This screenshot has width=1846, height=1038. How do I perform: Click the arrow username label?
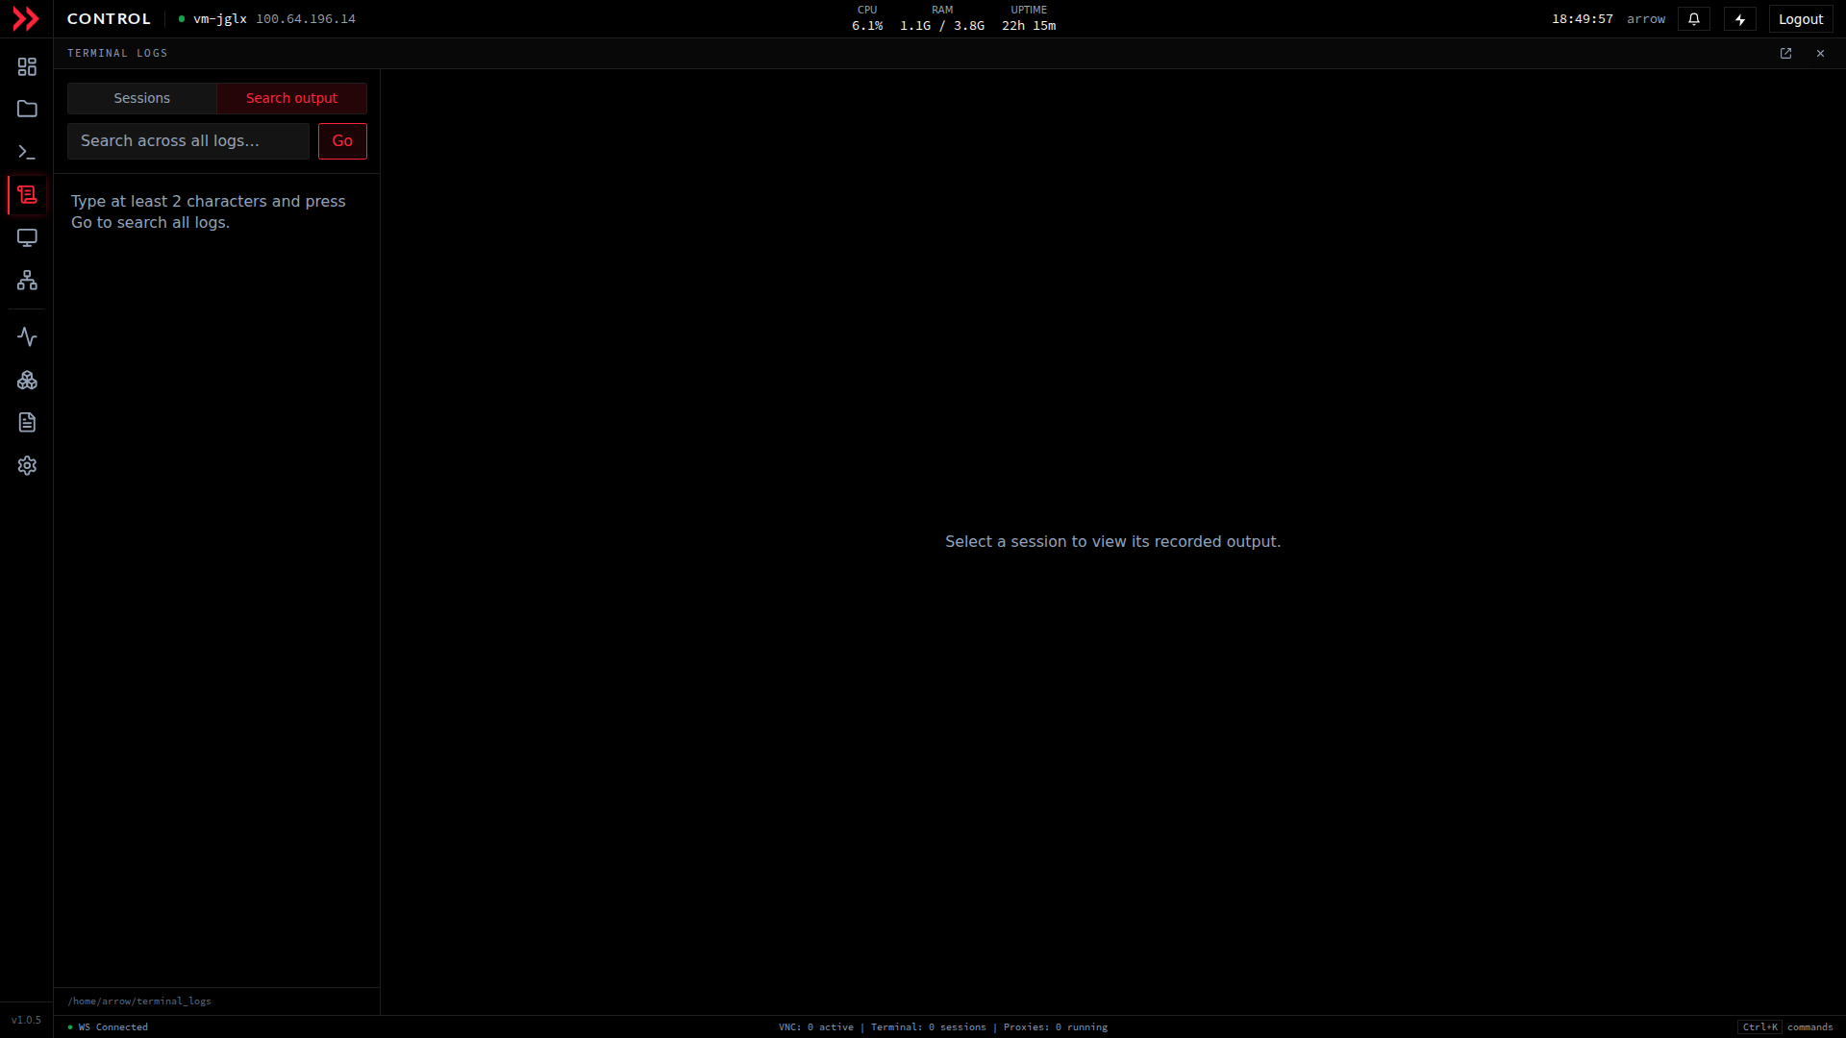coord(1646,19)
